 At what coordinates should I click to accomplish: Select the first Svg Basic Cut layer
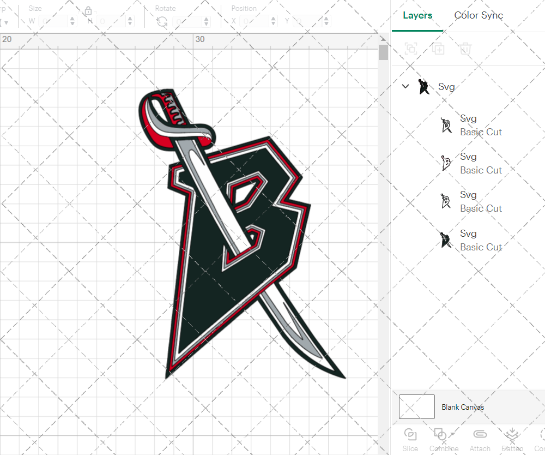click(471, 125)
